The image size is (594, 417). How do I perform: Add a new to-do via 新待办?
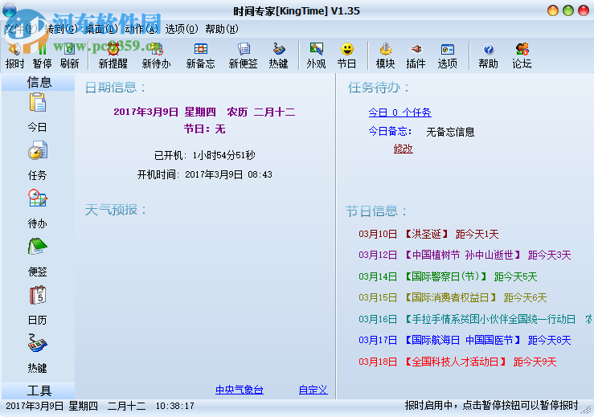click(157, 55)
